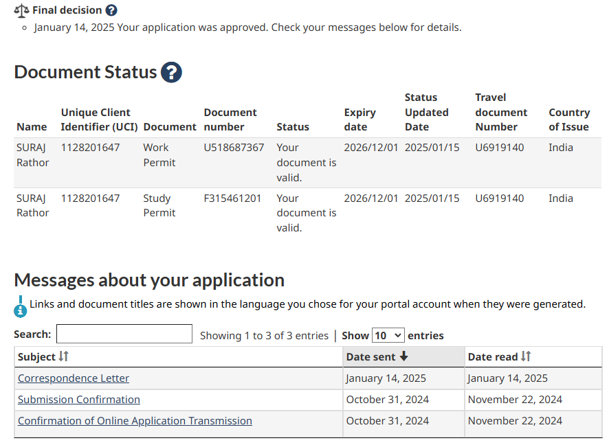Open Confirmation of Online Application Transmission
Viewport: 609px width, 445px height.
pyautogui.click(x=135, y=421)
